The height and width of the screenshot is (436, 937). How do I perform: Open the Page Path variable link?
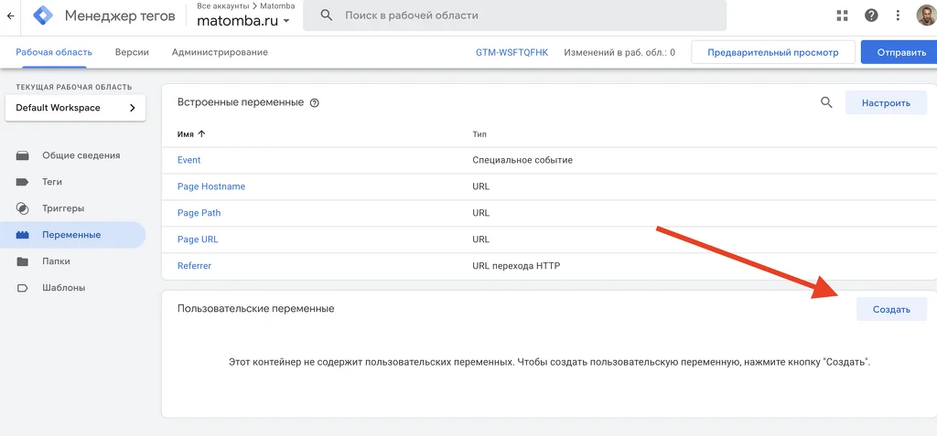pos(199,213)
